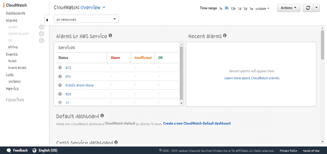Open the EFS service link
The height and width of the screenshot is (154, 327).
tap(68, 76)
